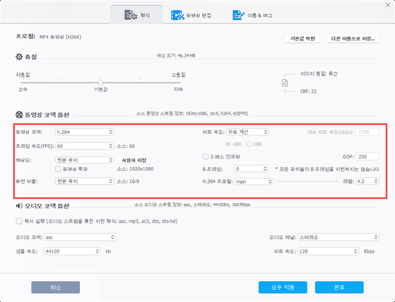The image size is (395, 302).
Task: Click the video codec options reel icon
Action: pos(19,115)
